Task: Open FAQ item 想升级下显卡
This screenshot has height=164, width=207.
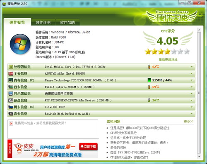Action: (139, 143)
